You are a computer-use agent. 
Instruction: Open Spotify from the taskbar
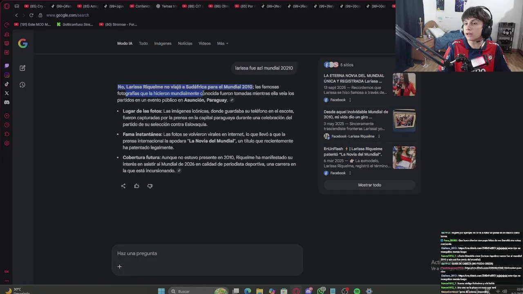pyautogui.click(x=357, y=291)
